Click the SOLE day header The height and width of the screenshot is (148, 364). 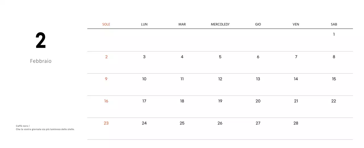click(106, 24)
